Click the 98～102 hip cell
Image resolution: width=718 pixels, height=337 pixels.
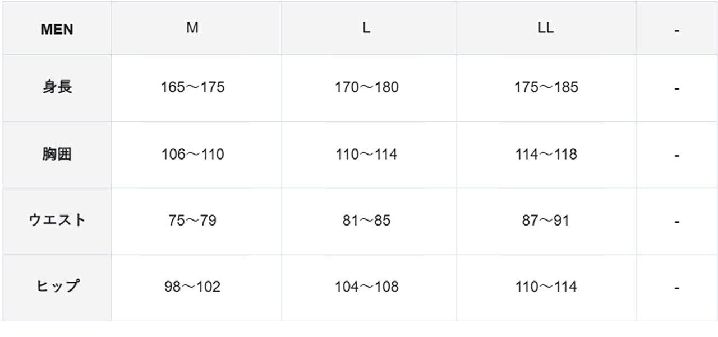(192, 287)
